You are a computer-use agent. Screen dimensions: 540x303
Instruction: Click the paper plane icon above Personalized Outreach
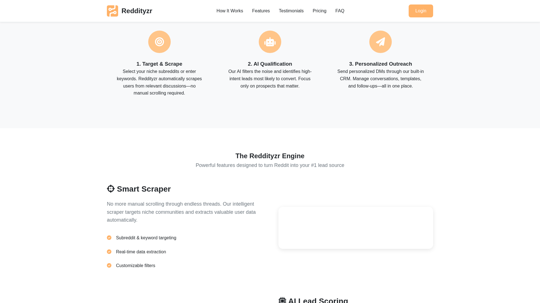pyautogui.click(x=380, y=42)
